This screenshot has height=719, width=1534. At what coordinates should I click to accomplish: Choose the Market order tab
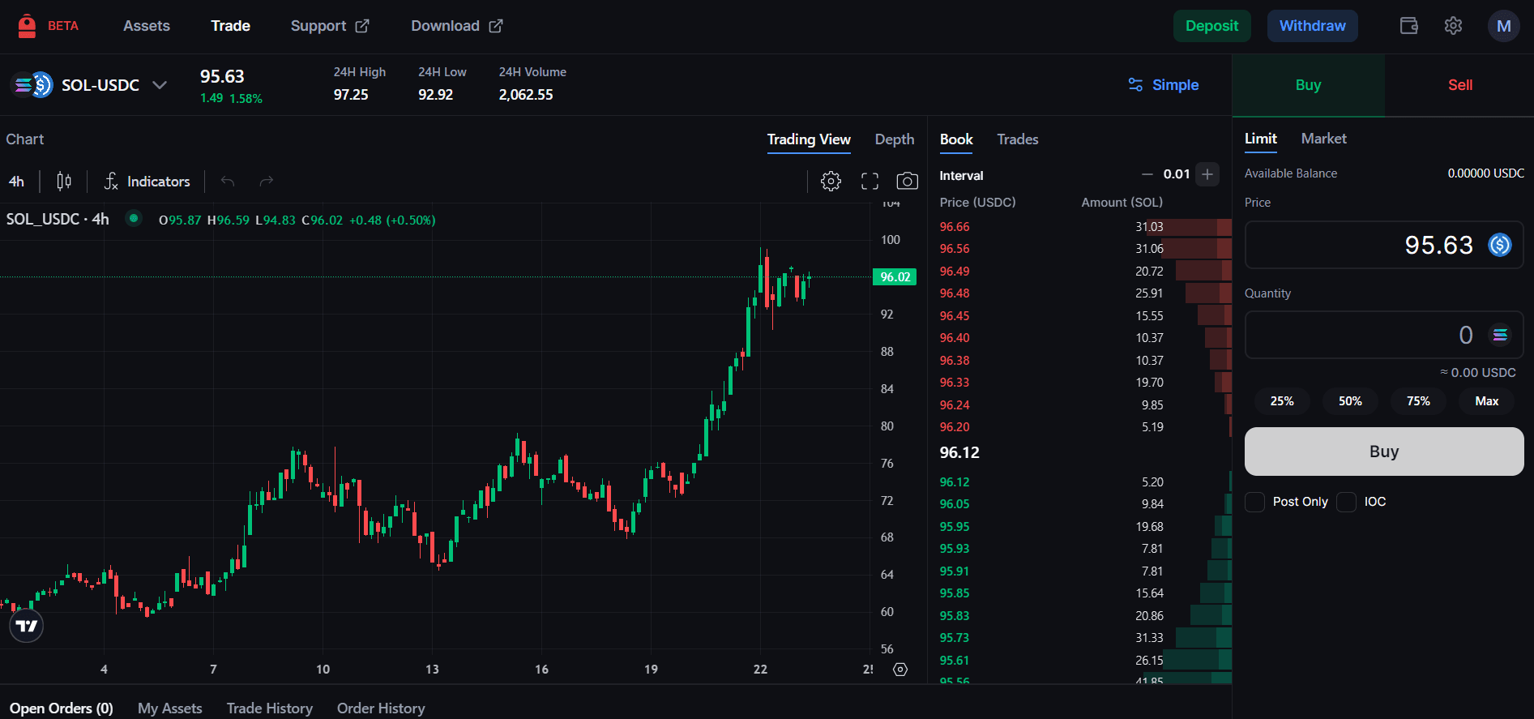point(1323,139)
